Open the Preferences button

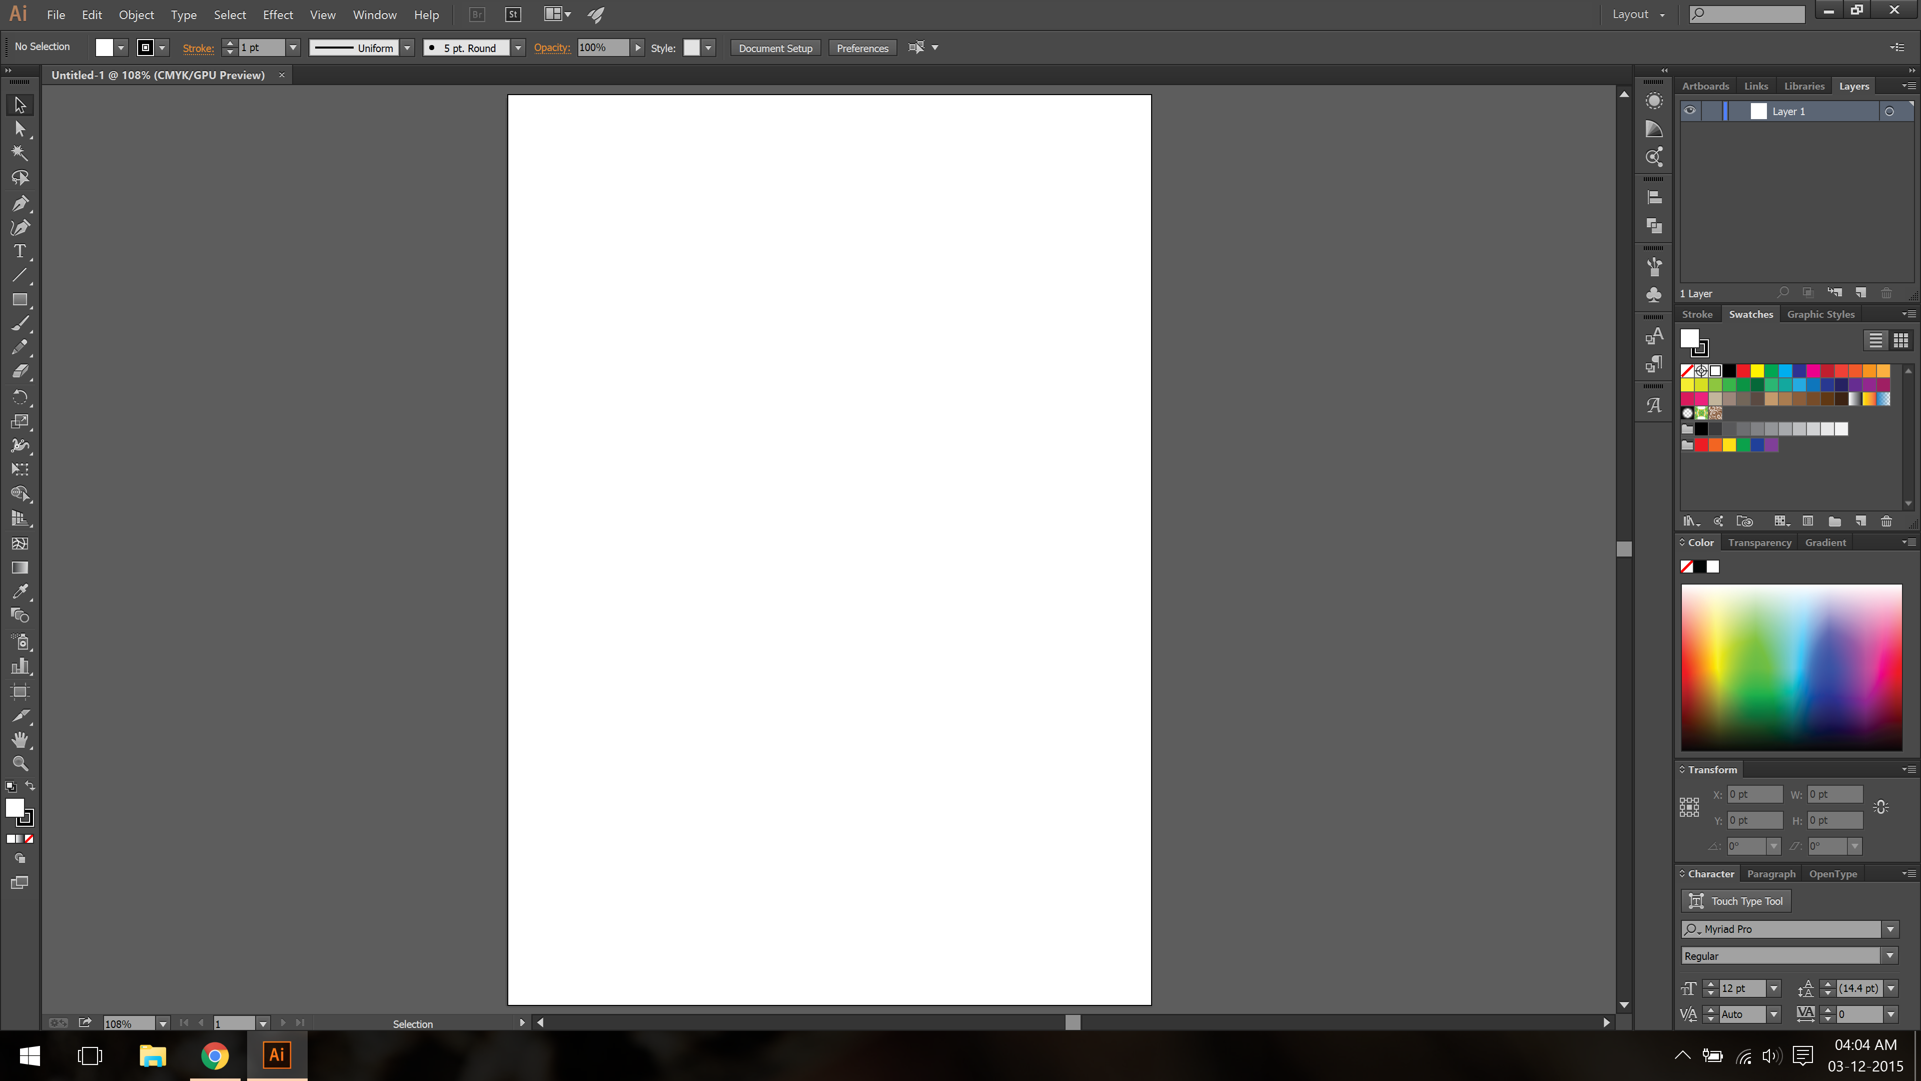coord(862,48)
